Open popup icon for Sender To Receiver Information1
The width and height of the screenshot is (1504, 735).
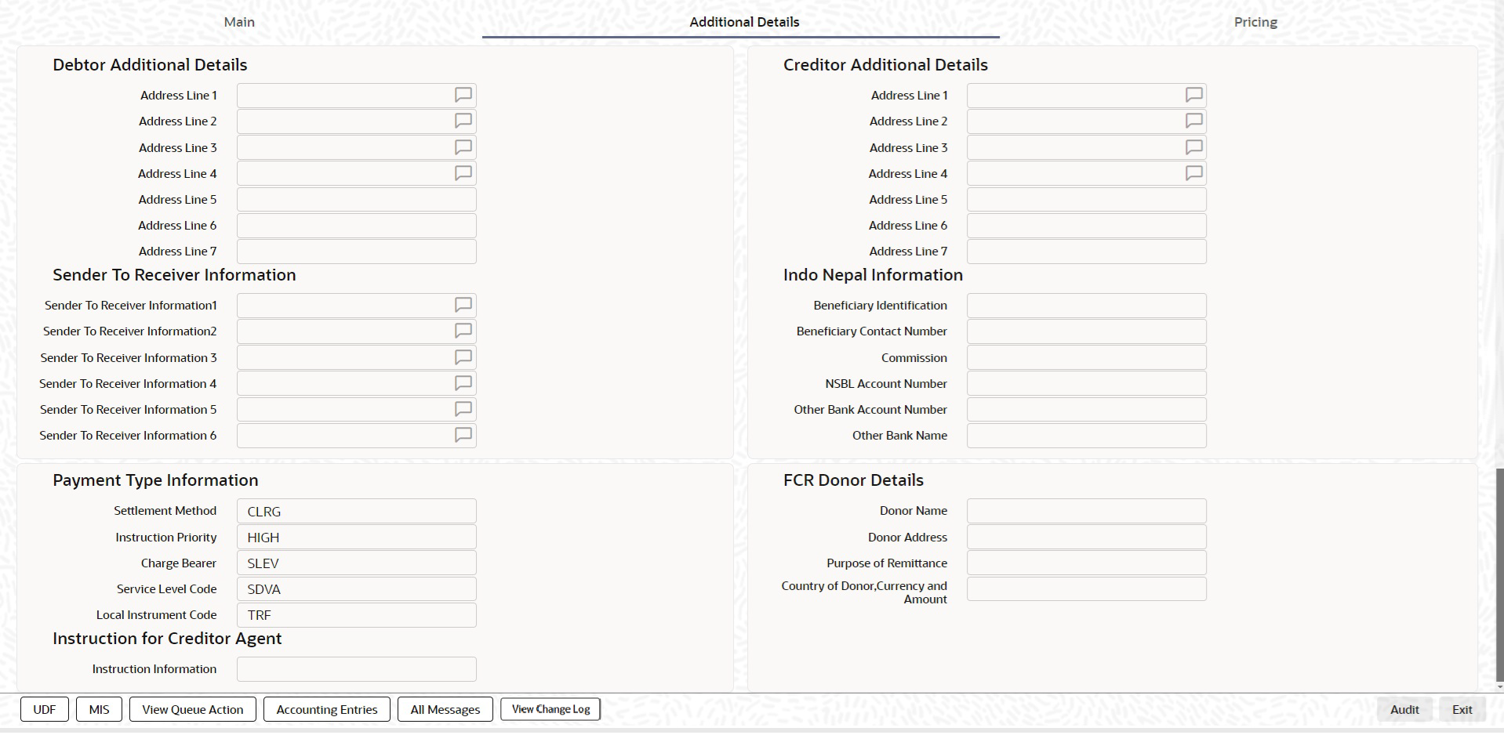[x=463, y=305]
